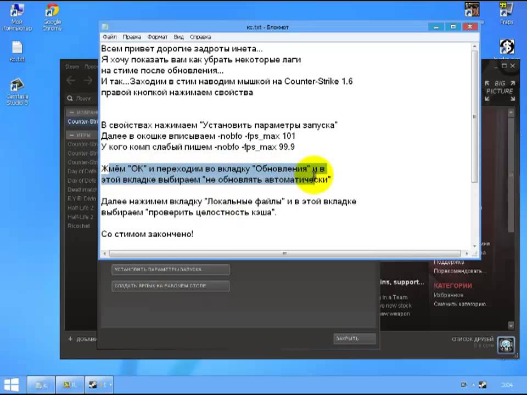
Task: Click the Steam window scroll down arrow
Action: click(511, 325)
